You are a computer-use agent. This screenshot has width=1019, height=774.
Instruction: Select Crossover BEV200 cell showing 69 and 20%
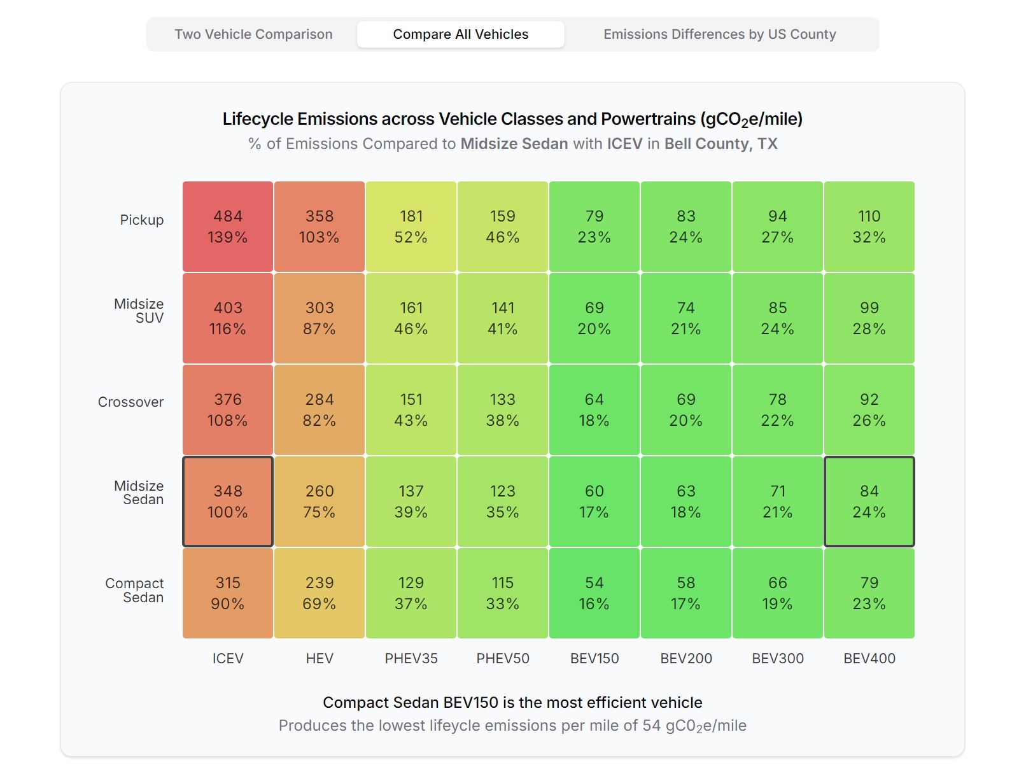pyautogui.click(x=686, y=410)
